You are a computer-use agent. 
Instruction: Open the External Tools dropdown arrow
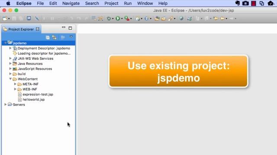tap(131, 19)
